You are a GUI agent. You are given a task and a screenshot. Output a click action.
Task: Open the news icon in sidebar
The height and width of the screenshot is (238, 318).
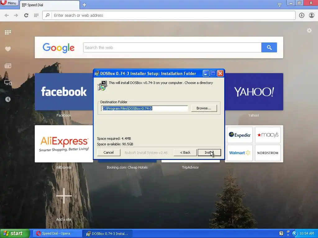8,66
